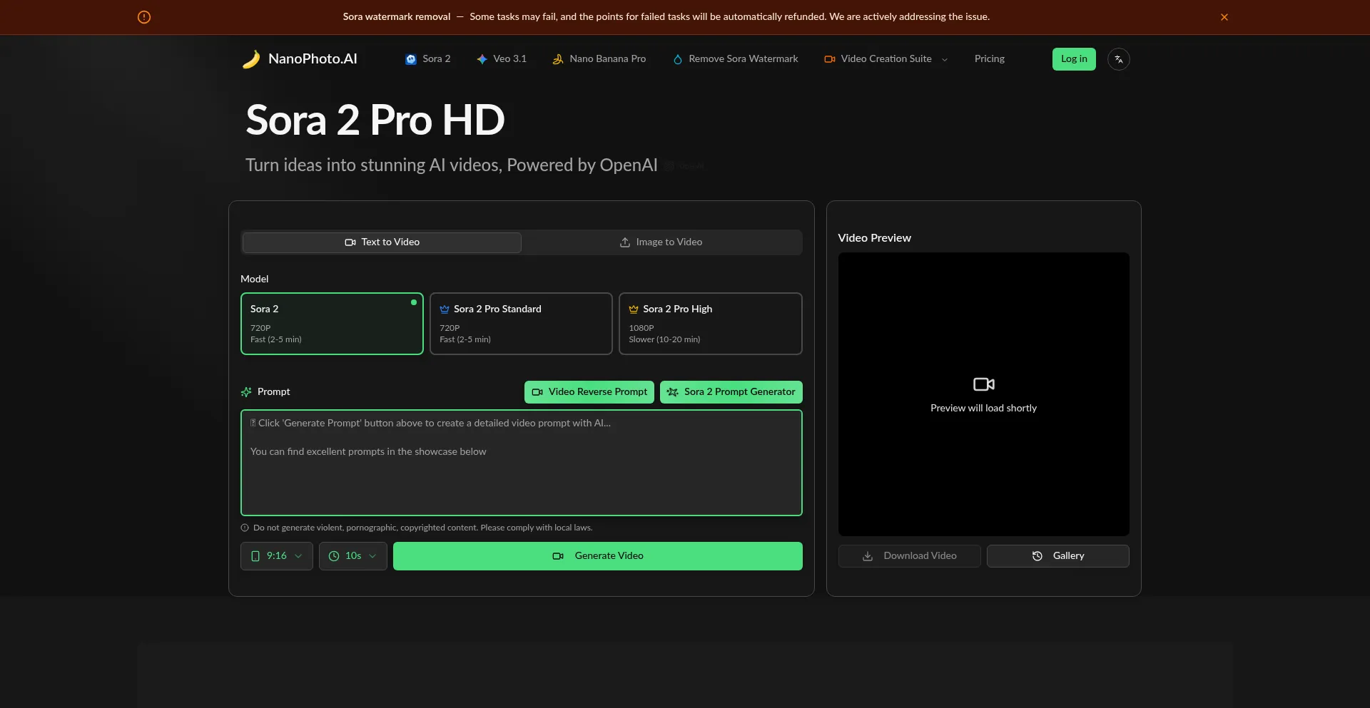The image size is (1370, 708).
Task: Open Remove Sora Watermark tool
Action: tap(736, 59)
